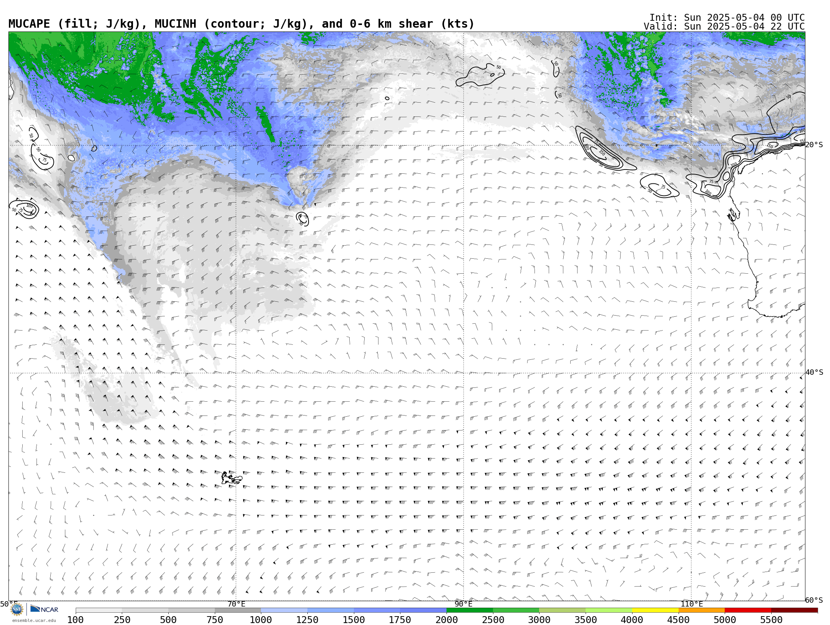Select the colorbar segment between 3500 and 4000
Viewport: 830px width, 625px height.
609,610
